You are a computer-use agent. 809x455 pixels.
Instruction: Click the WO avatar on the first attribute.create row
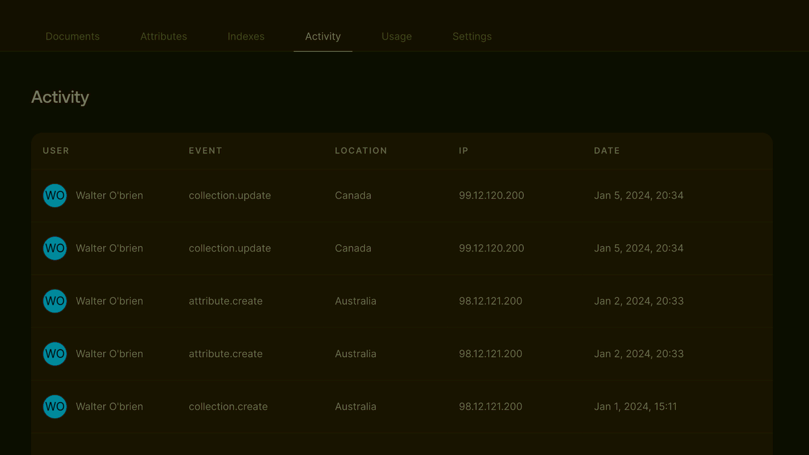[x=54, y=301]
